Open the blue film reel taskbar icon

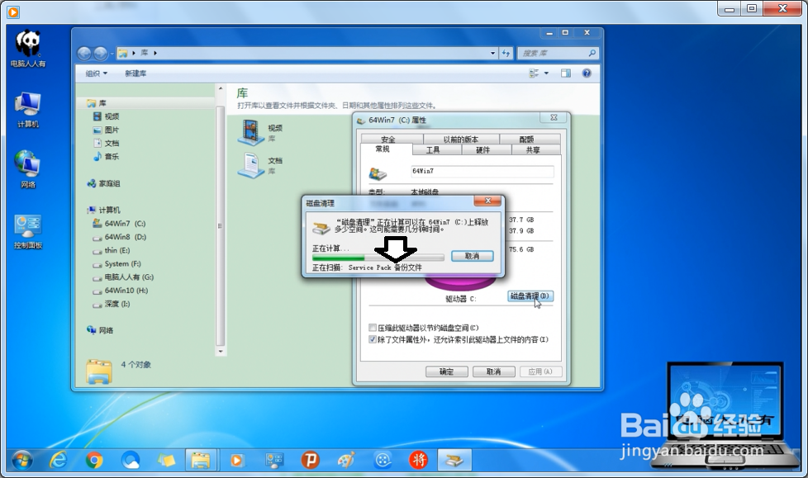pos(383,460)
